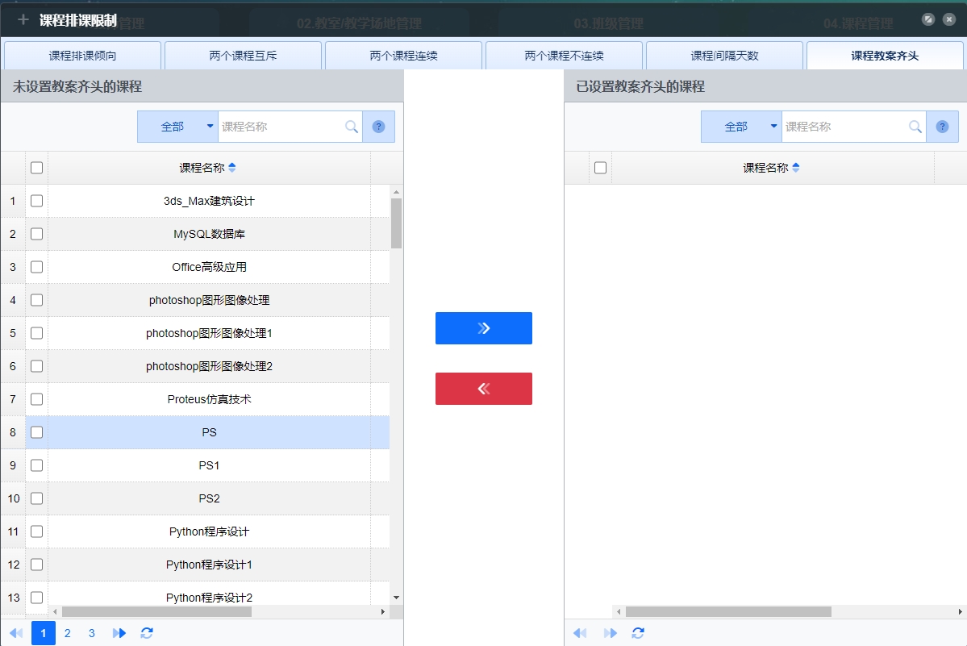Open help icon in the right panel toolbar
Screen dimensions: 967x646
942,127
